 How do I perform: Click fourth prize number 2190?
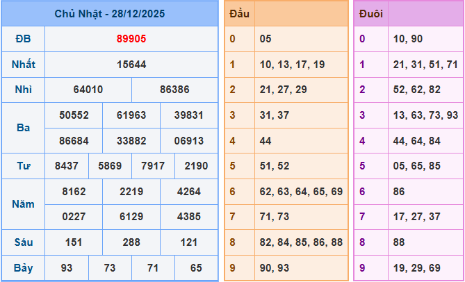pos(196,167)
